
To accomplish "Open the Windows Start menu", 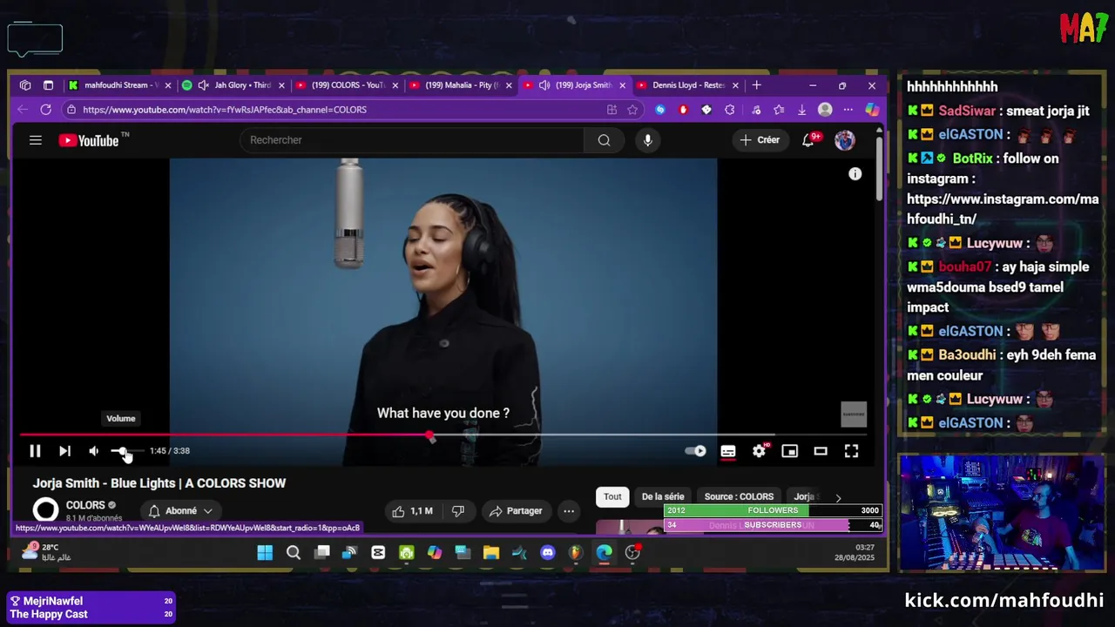I will coord(265,552).
